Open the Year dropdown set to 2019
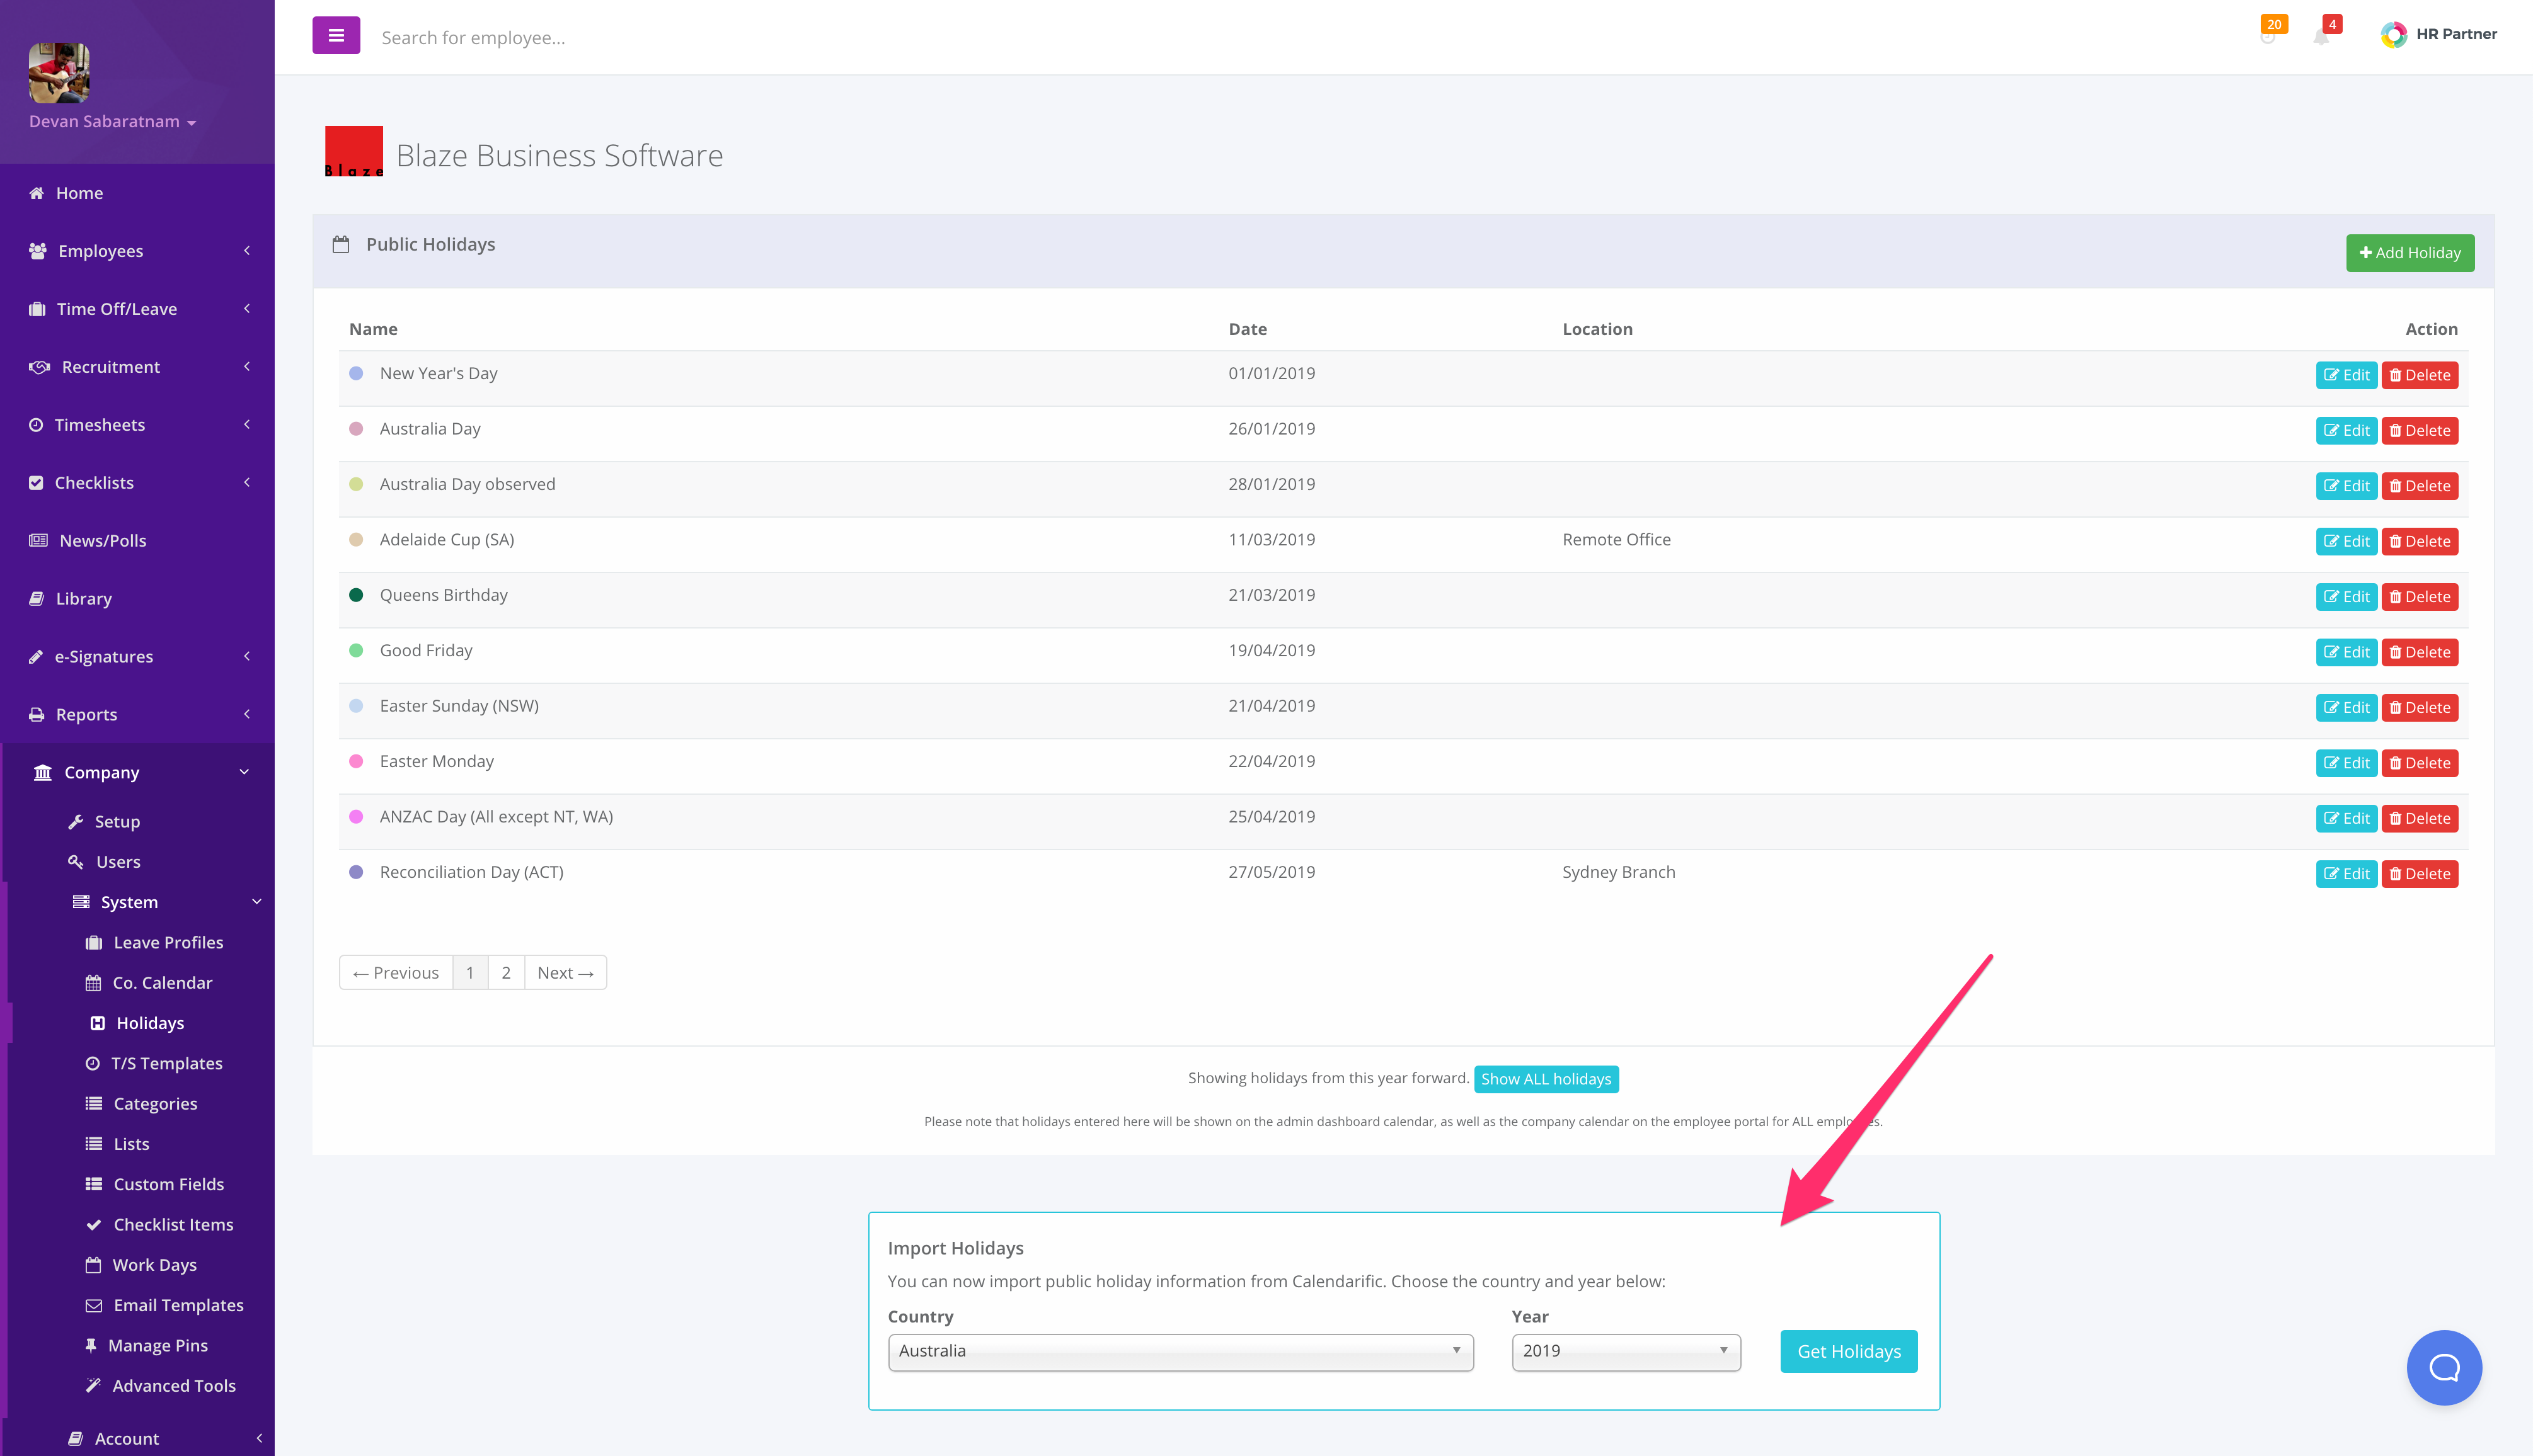Image resolution: width=2533 pixels, height=1456 pixels. point(1626,1352)
